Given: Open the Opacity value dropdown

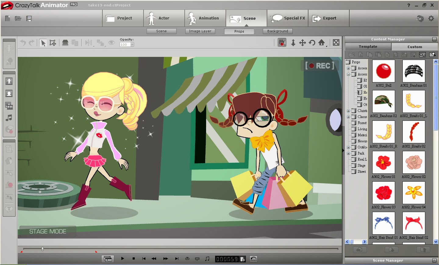Looking at the screenshot, I should coord(132,44).
